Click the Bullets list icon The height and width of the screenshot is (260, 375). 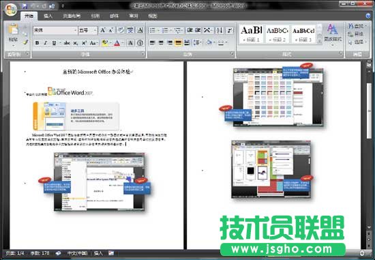click(152, 31)
